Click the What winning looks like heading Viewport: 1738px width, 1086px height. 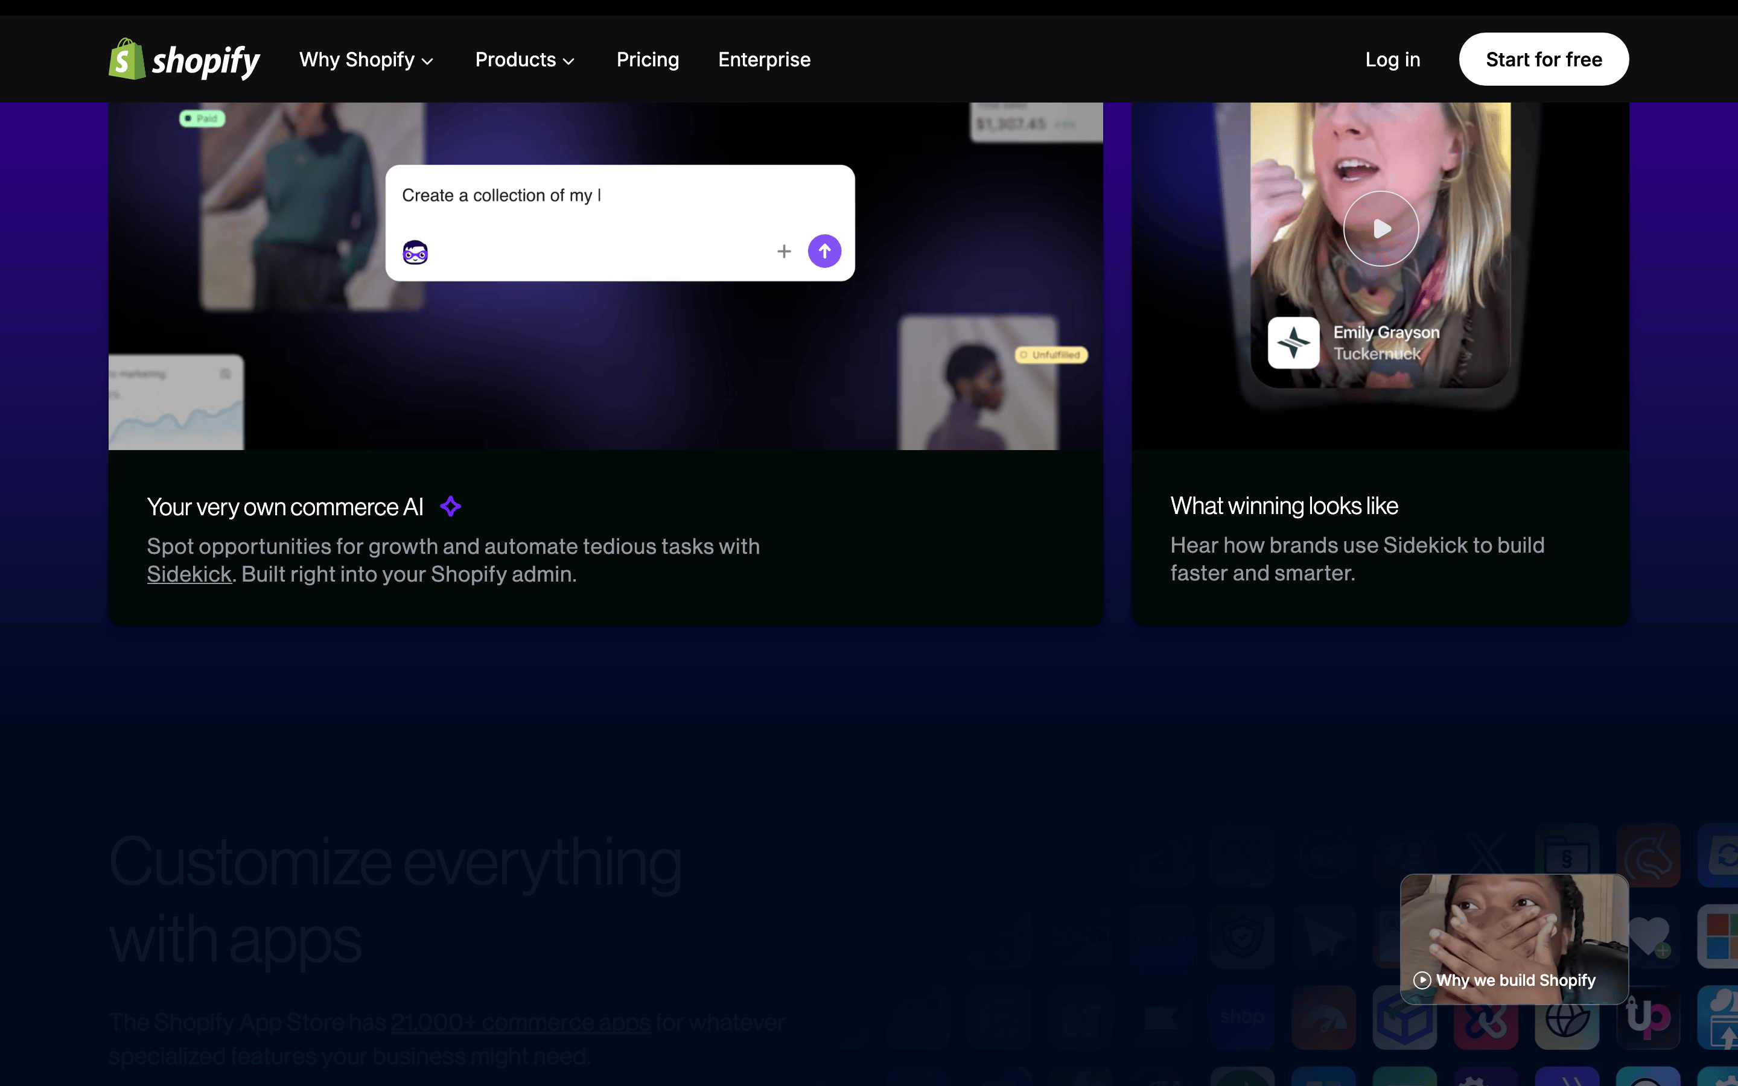1284,506
